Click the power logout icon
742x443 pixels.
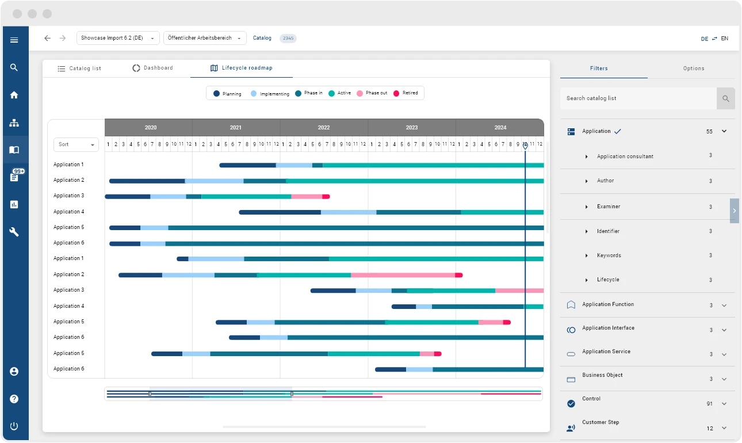tap(14, 426)
